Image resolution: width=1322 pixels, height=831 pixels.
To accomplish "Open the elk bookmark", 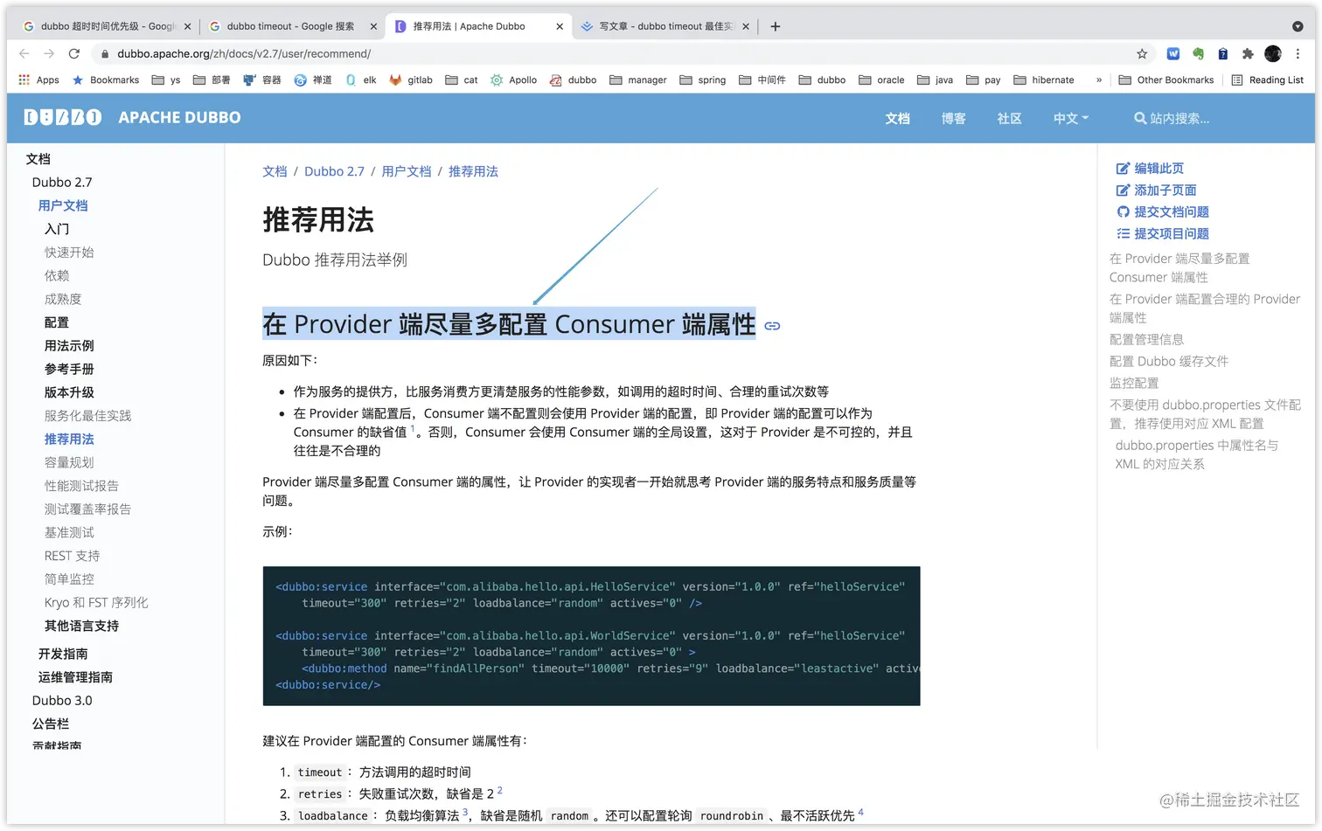I will [x=360, y=80].
